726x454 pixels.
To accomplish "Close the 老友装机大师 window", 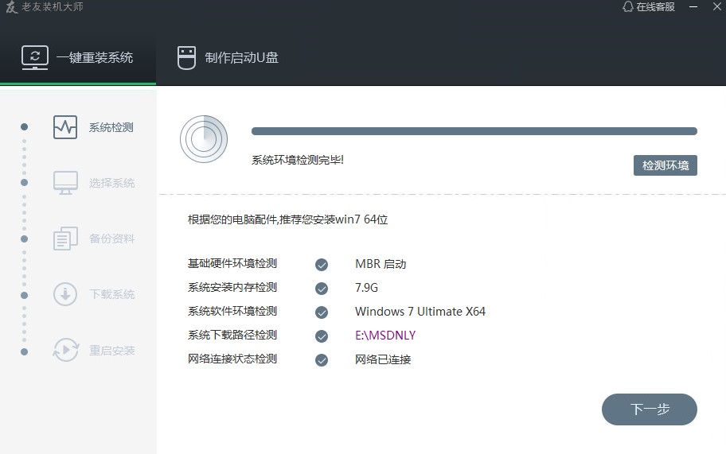I will (716, 6).
